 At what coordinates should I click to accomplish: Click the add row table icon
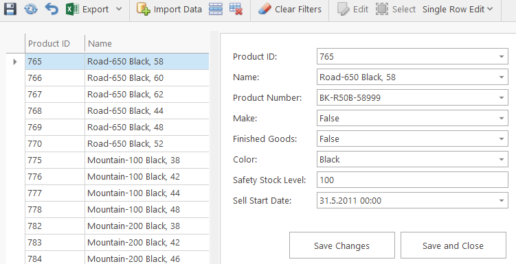pos(216,9)
